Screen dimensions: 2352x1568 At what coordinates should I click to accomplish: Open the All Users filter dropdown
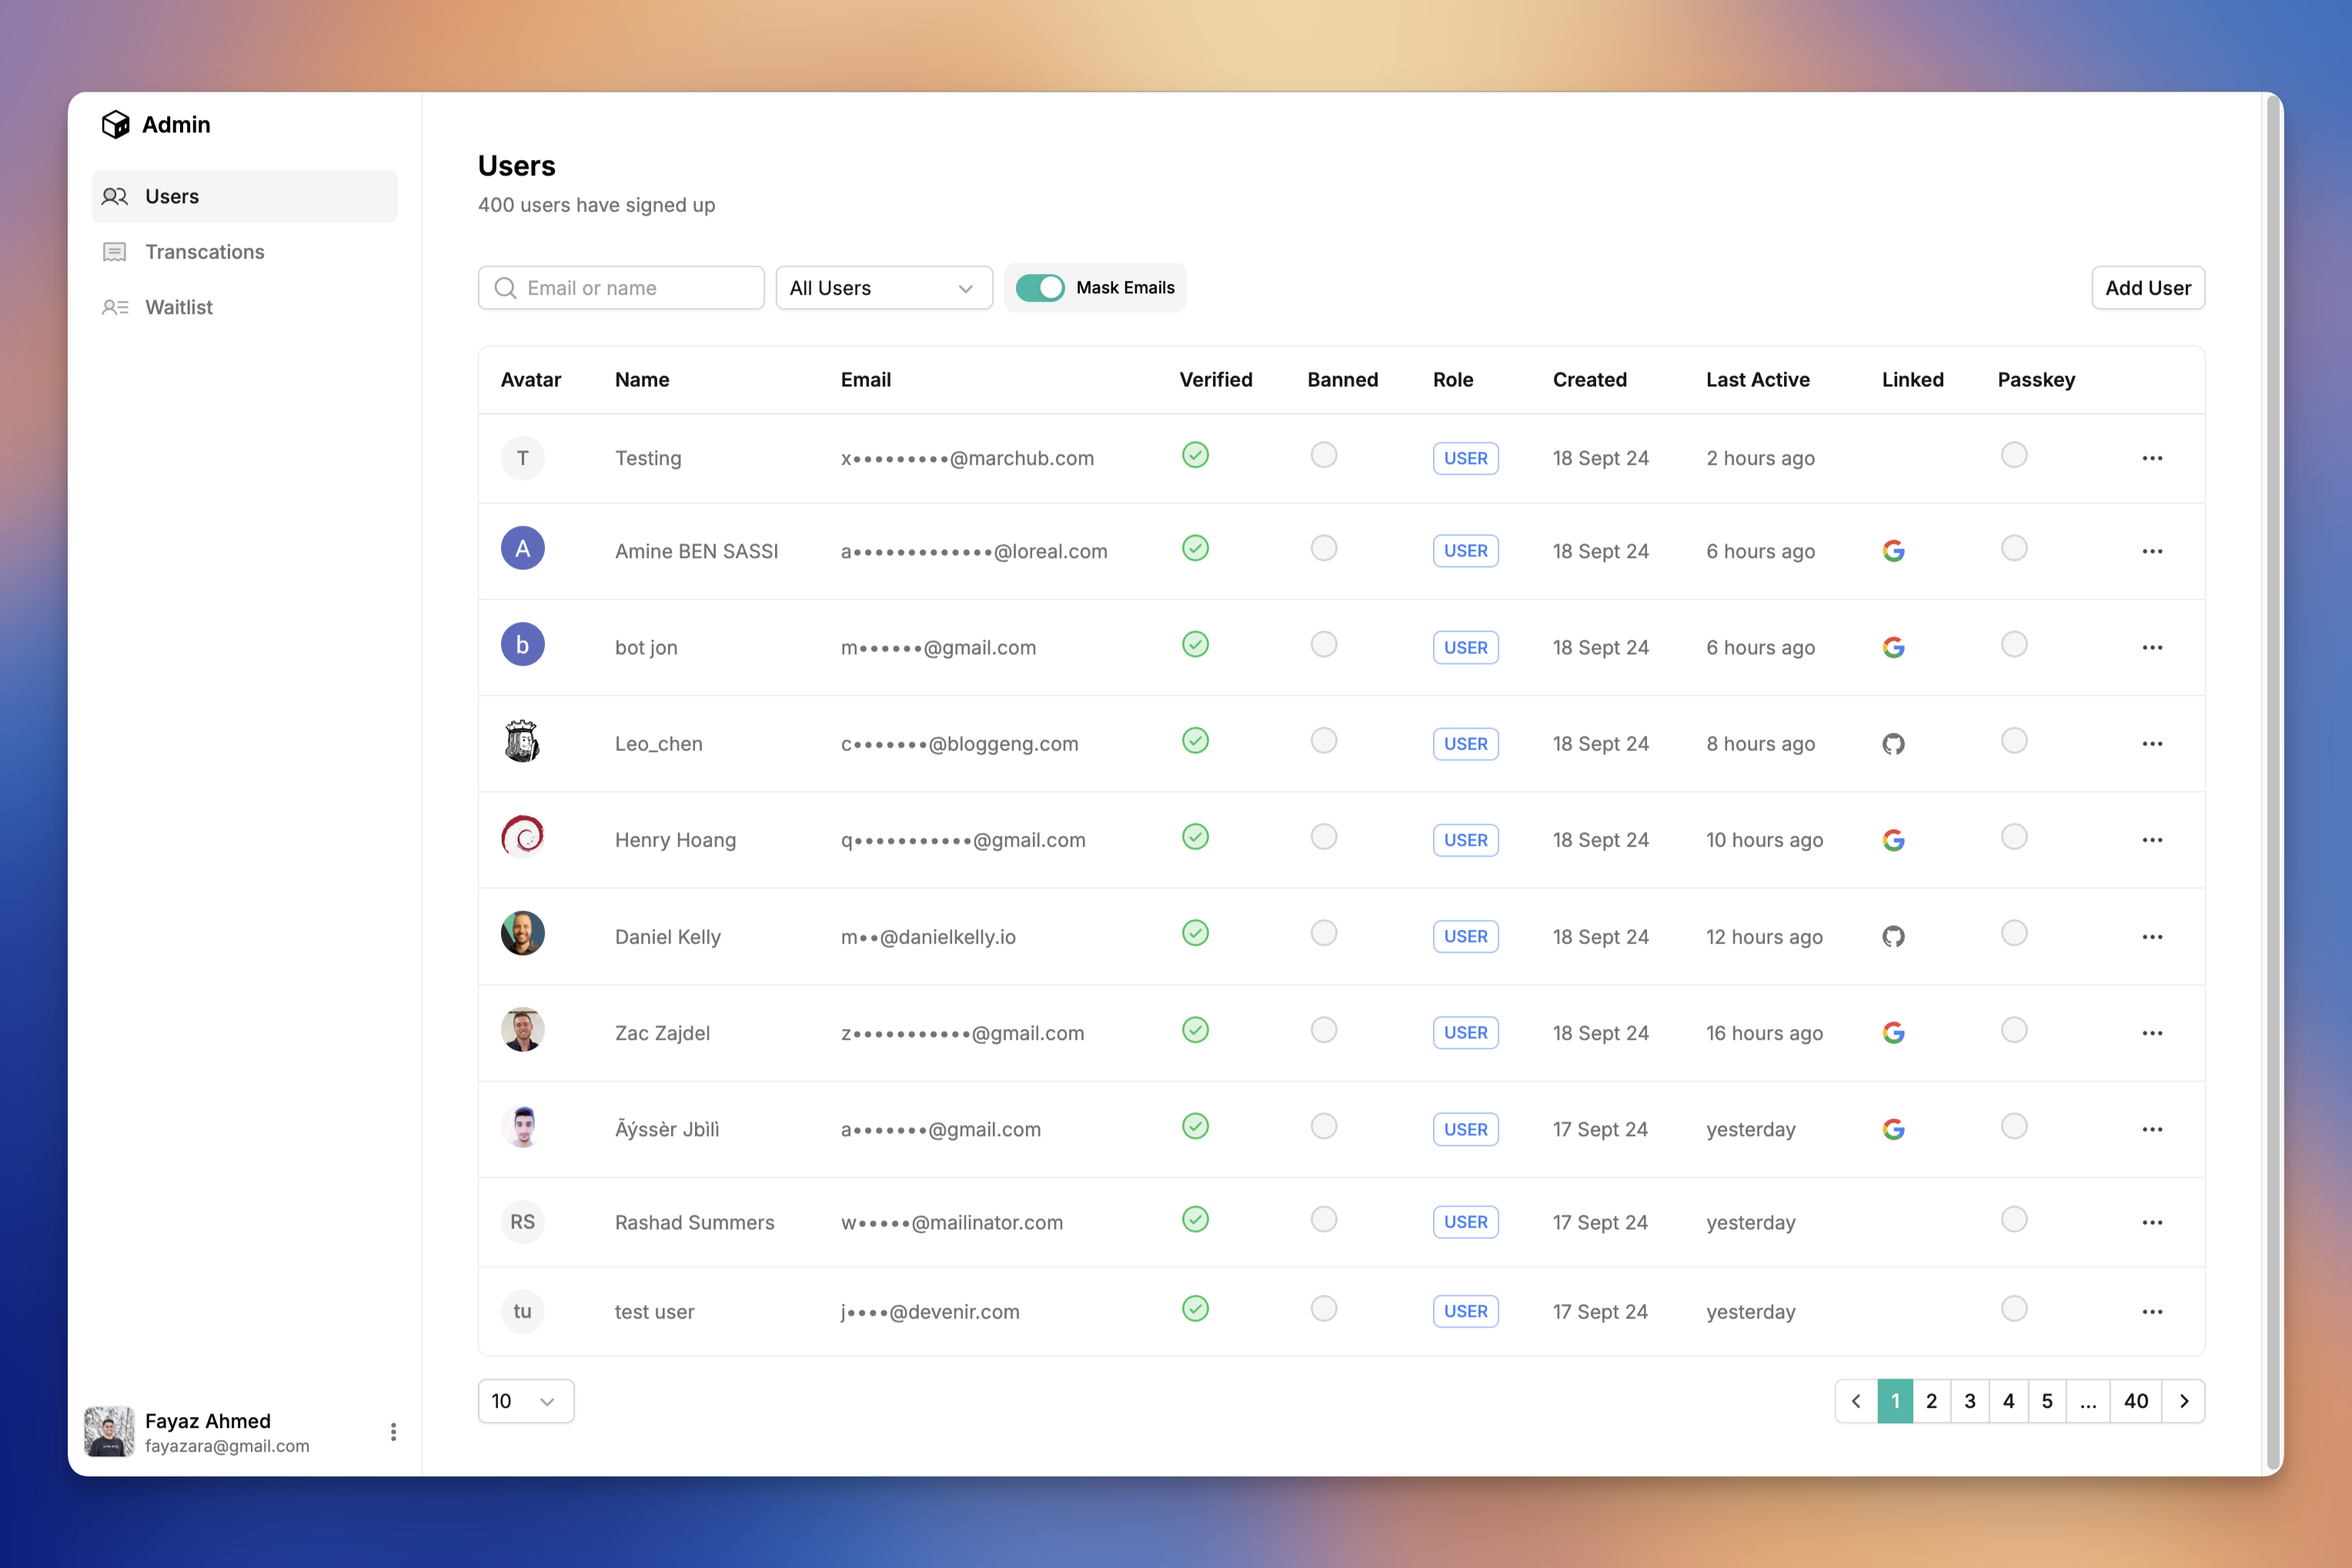point(883,288)
